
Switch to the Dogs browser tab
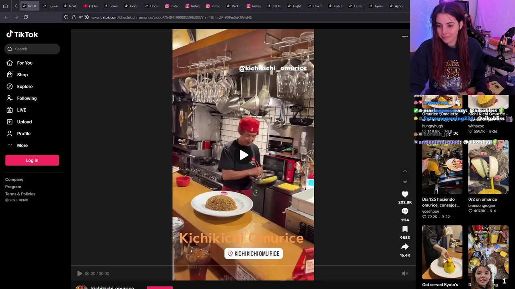pos(152,6)
